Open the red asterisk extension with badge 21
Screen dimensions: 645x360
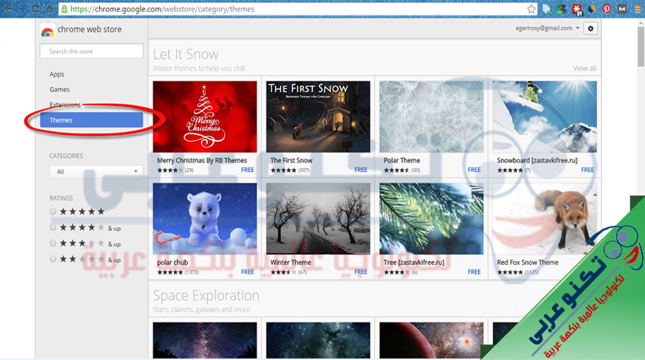pyautogui.click(x=576, y=9)
